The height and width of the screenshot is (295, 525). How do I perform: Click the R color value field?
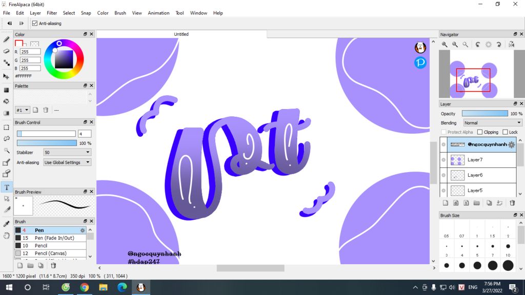coord(30,52)
